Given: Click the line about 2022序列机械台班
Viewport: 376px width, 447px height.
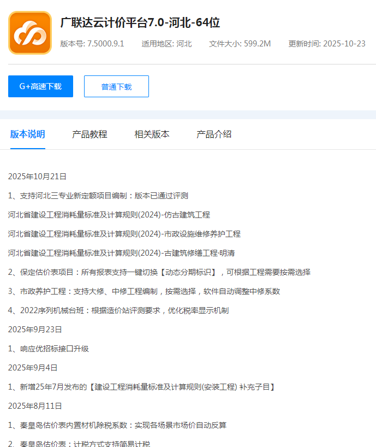Looking at the screenshot, I should click(x=118, y=310).
